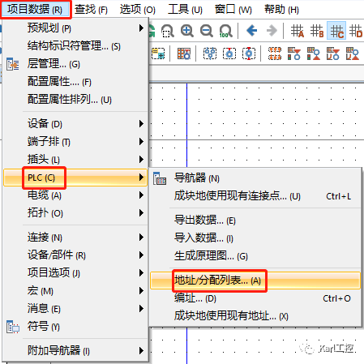Click the dashed circle with vertical arrows icon
The height and width of the screenshot is (364, 364).
tap(249, 54)
